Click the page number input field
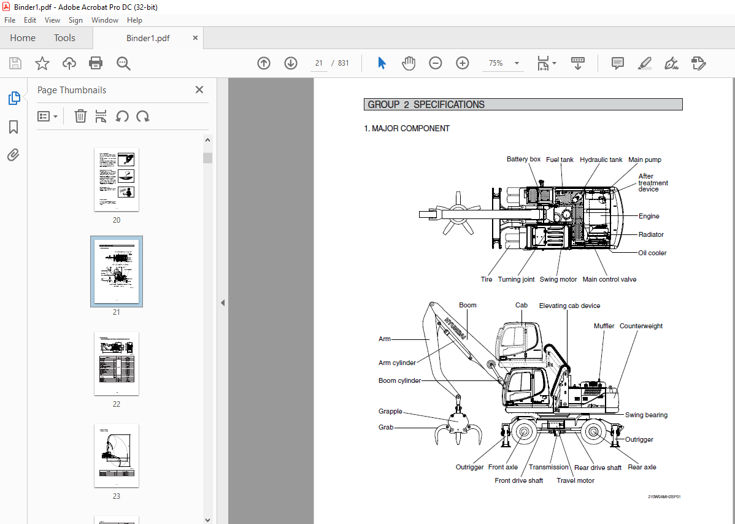Image resolution: width=735 pixels, height=524 pixels. point(319,63)
